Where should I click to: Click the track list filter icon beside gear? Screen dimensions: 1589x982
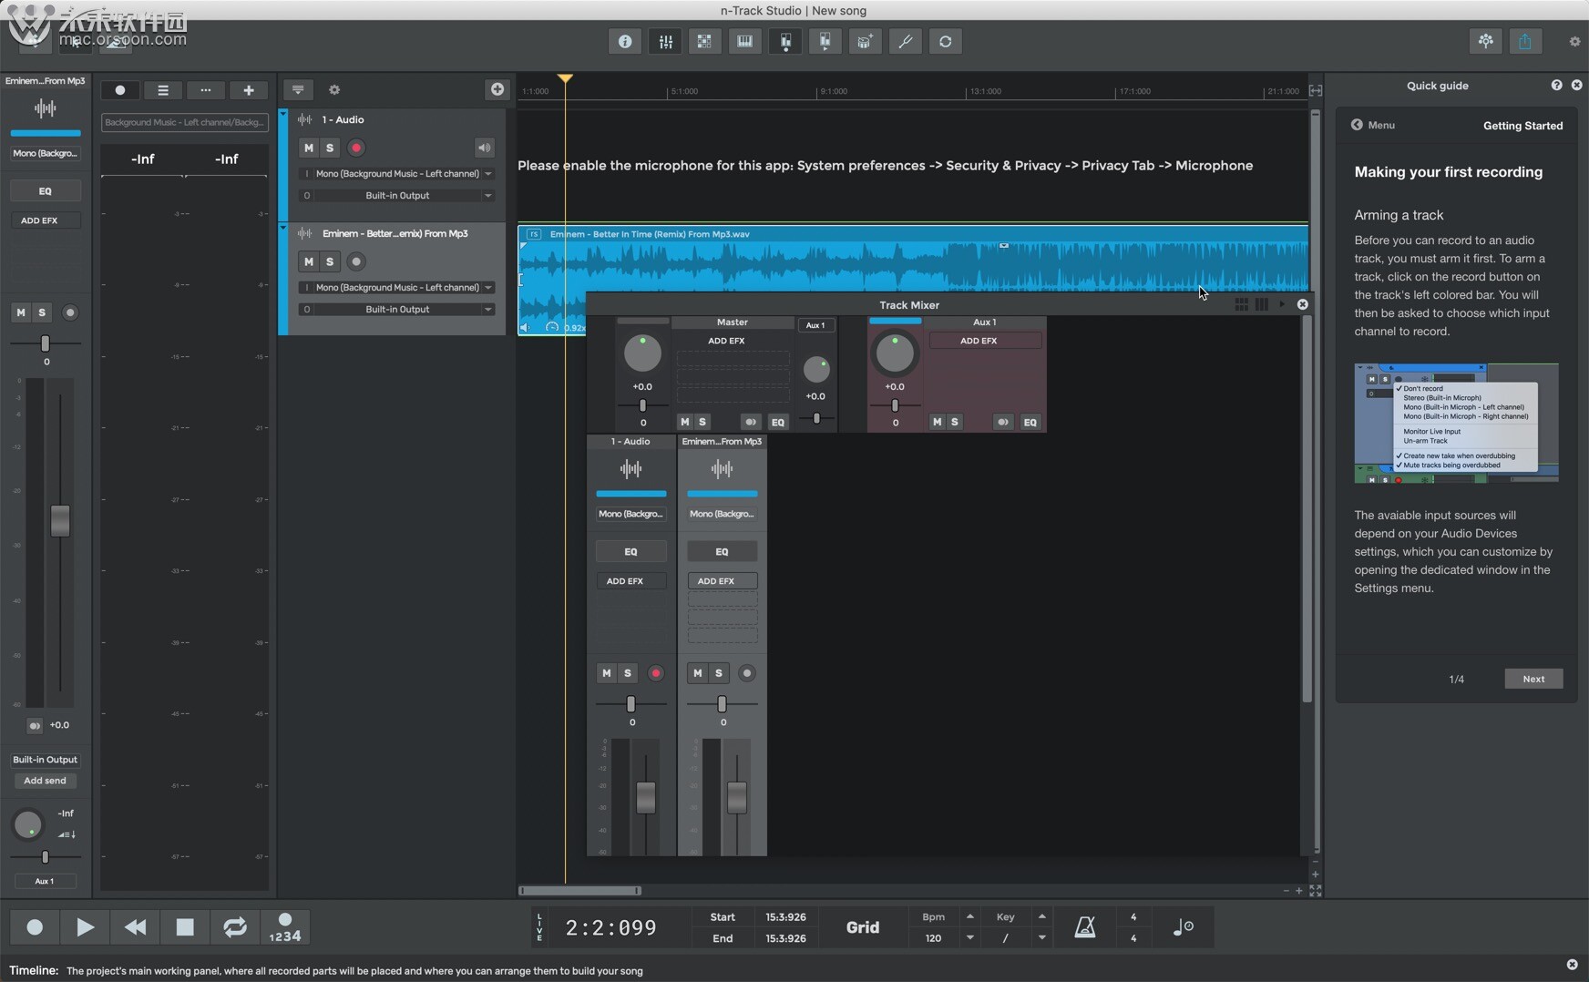(x=298, y=89)
